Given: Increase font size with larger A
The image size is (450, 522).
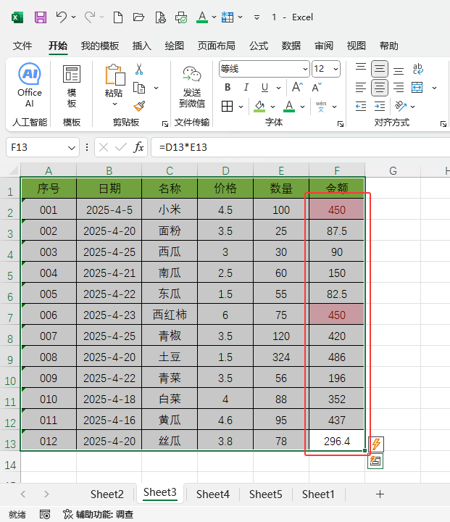Looking at the screenshot, I should pos(297,87).
